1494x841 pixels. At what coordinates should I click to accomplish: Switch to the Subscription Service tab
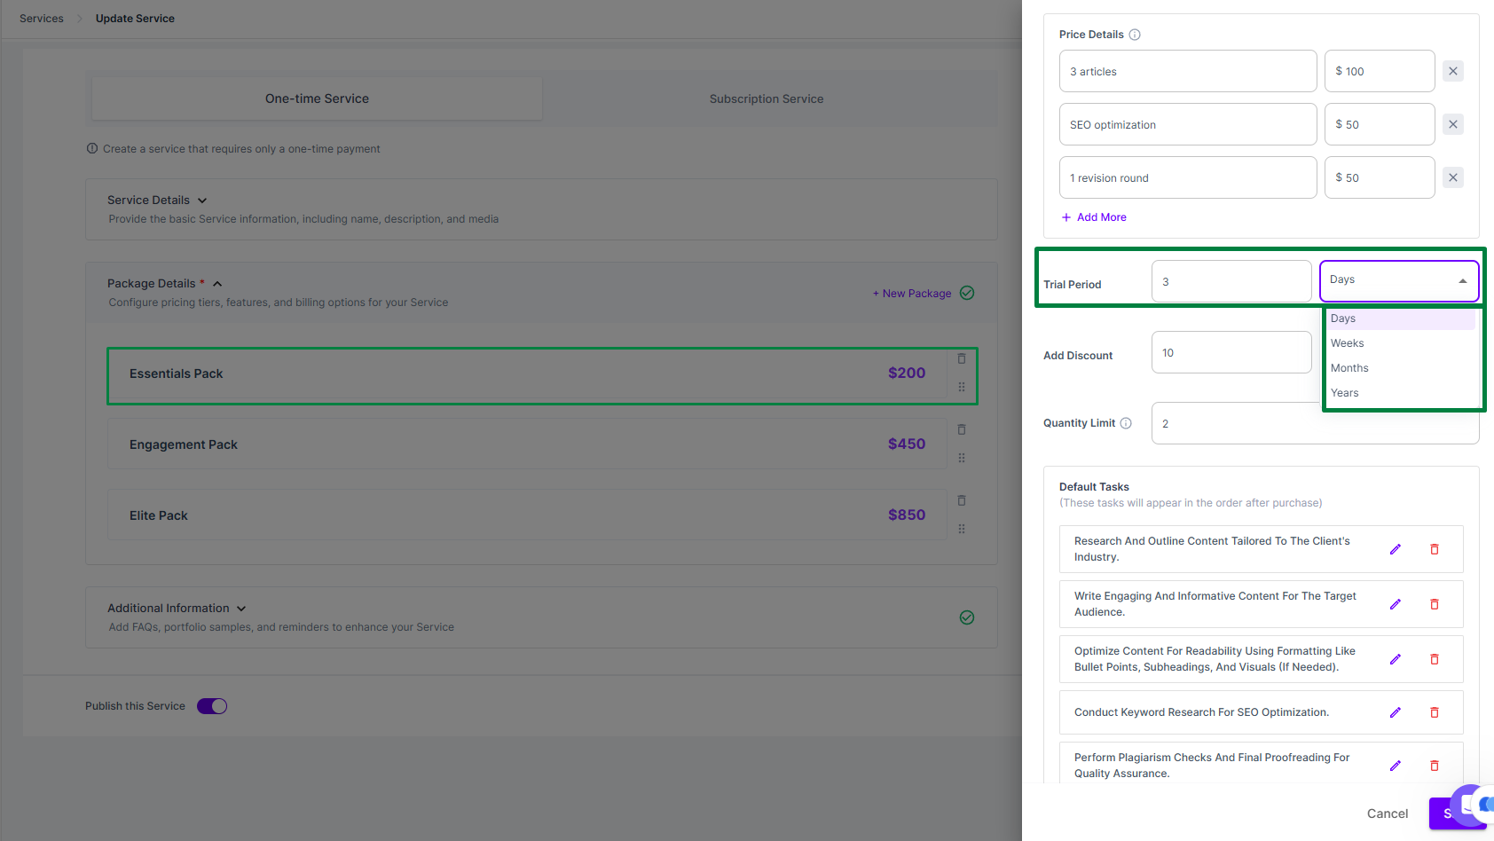pos(766,99)
